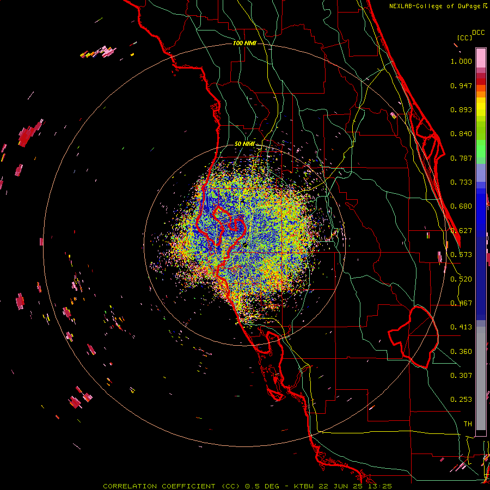
Task: Click the CORRELATION COEFFICIENT caption text
Action: (159, 486)
